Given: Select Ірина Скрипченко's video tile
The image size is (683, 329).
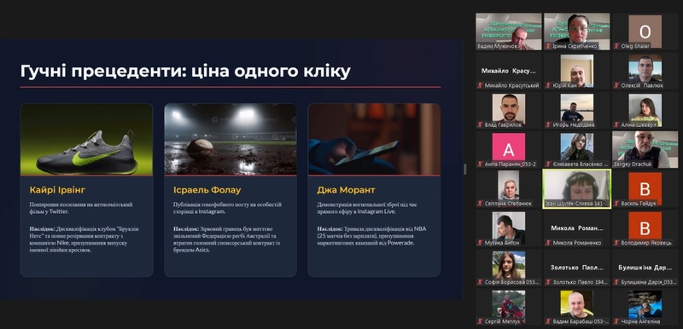Looking at the screenshot, I should click(x=577, y=32).
